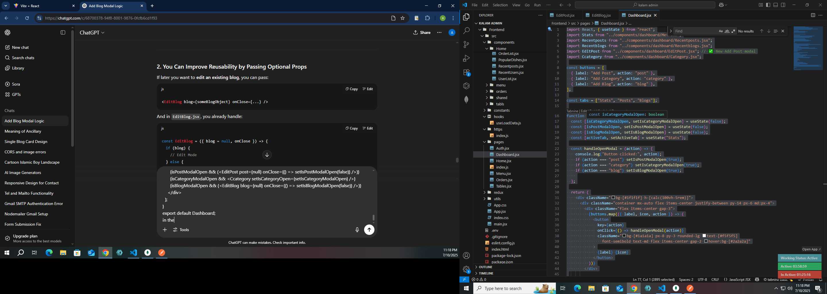The width and height of the screenshot is (827, 294).
Task: Click Find in Selection icon
Action: click(x=776, y=31)
